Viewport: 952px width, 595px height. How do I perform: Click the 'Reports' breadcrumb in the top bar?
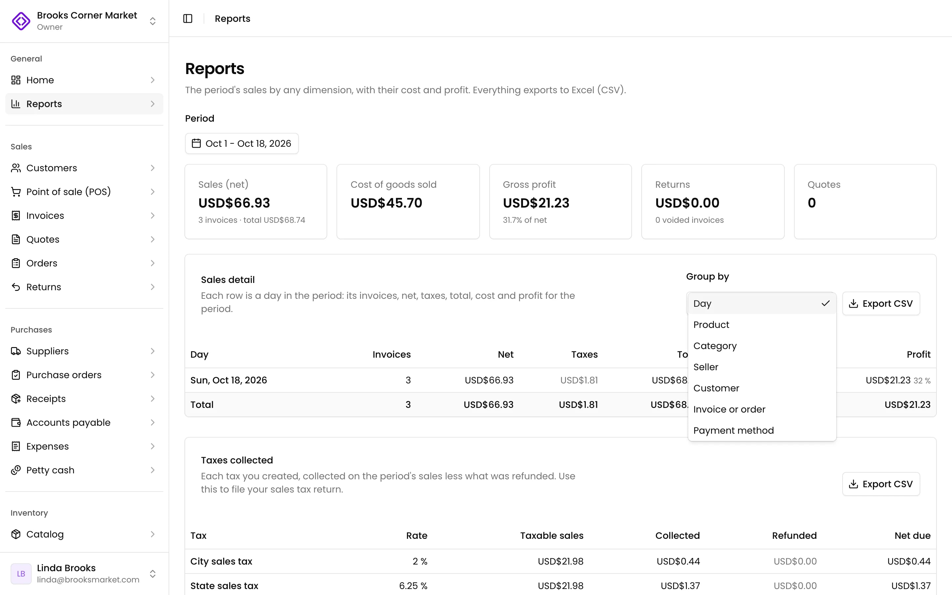232,19
